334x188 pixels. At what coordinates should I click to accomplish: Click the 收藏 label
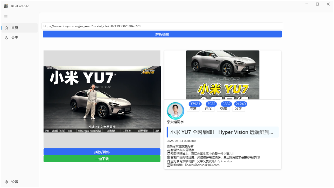click(x=223, y=108)
